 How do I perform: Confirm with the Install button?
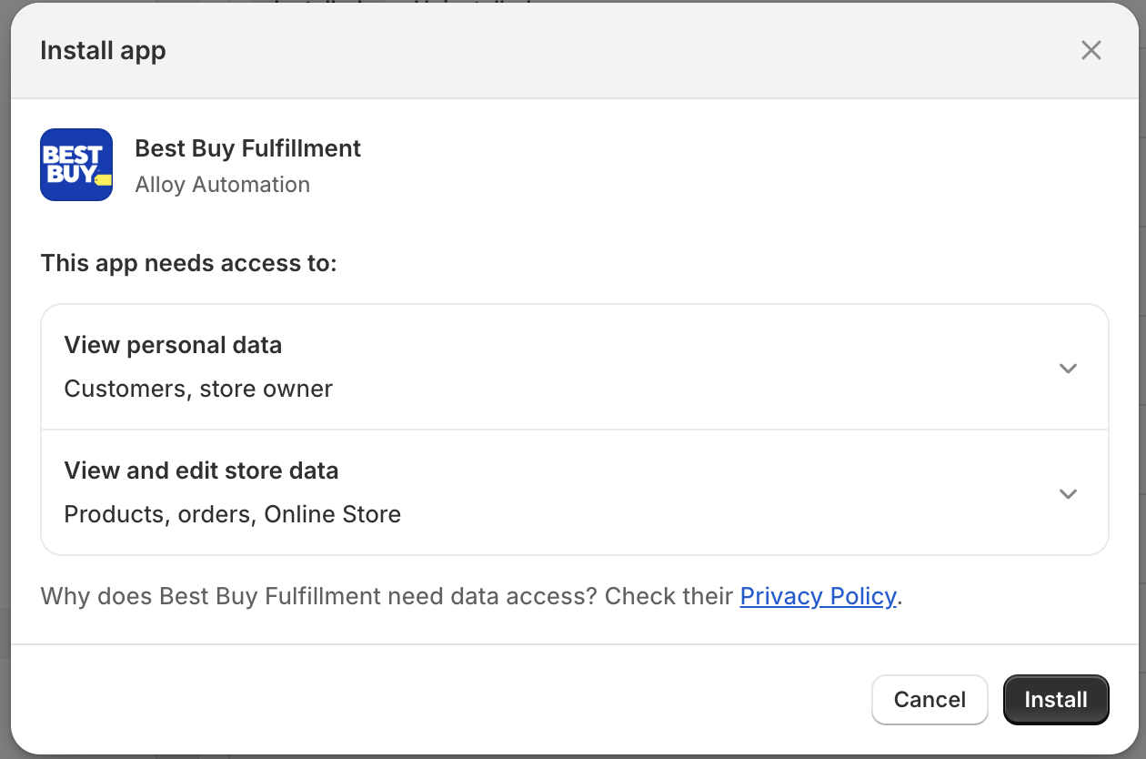[1055, 699]
